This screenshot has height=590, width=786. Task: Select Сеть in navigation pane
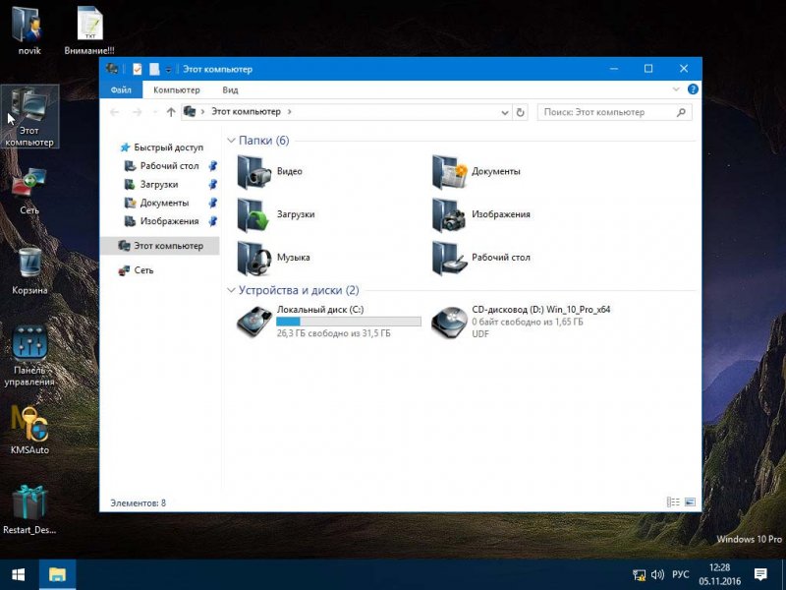[143, 270]
